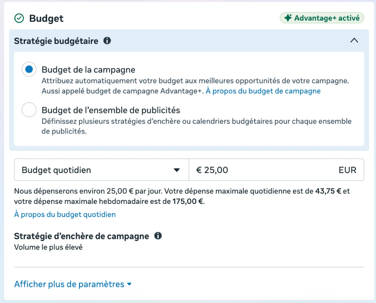Viewport: 376px width, 303px height.
Task: Click the 43,75 € maximum daily spend value
Action: pos(328,191)
